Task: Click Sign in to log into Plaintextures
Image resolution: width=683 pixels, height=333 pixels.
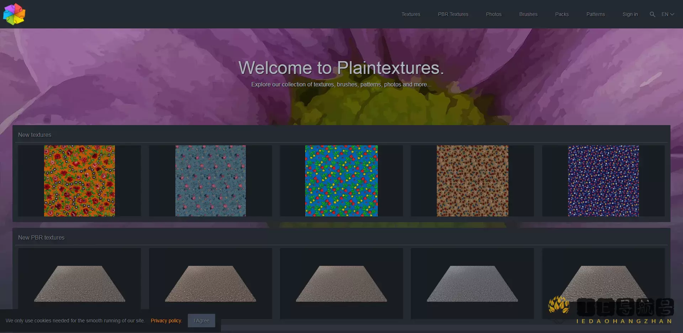Action: [630, 14]
